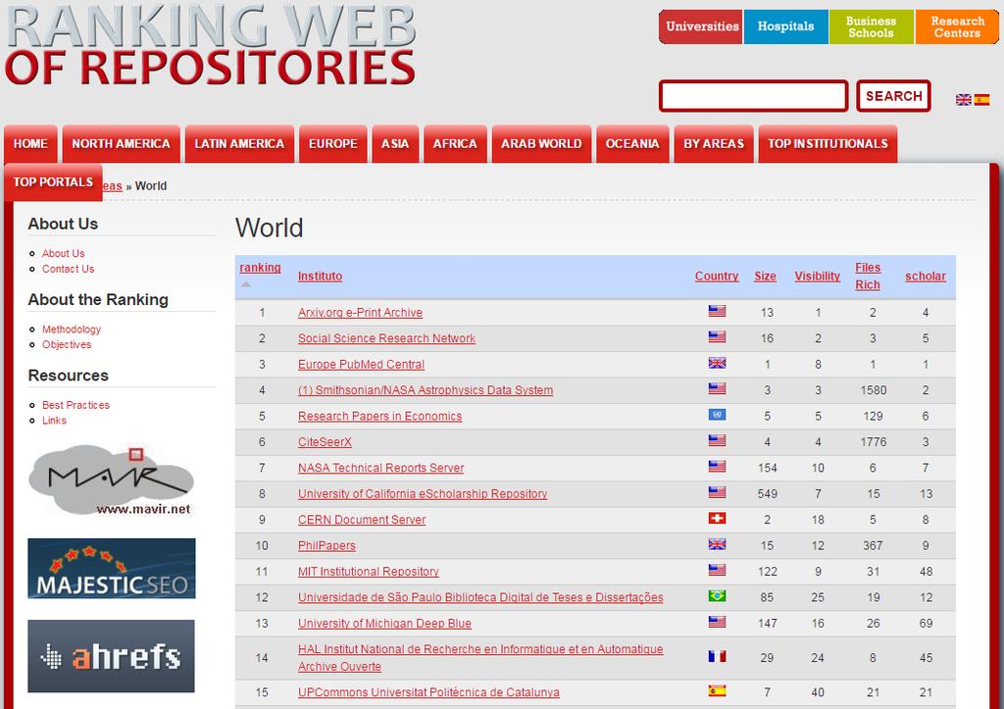The width and height of the screenshot is (1004, 709).
Task: Open the Best Practices link
Action: click(75, 405)
